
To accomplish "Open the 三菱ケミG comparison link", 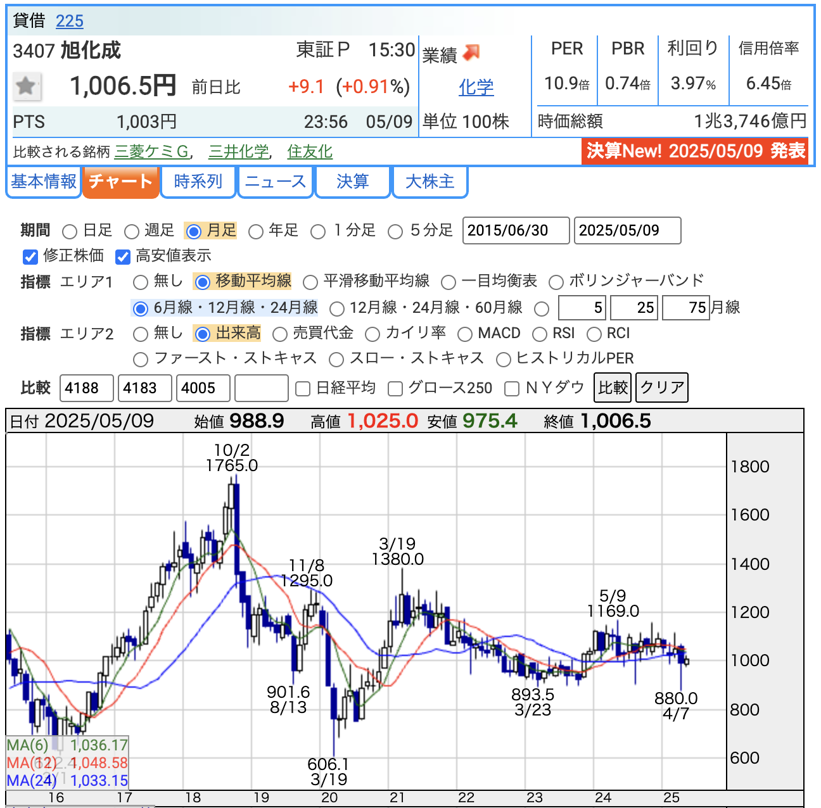I will point(152,152).
